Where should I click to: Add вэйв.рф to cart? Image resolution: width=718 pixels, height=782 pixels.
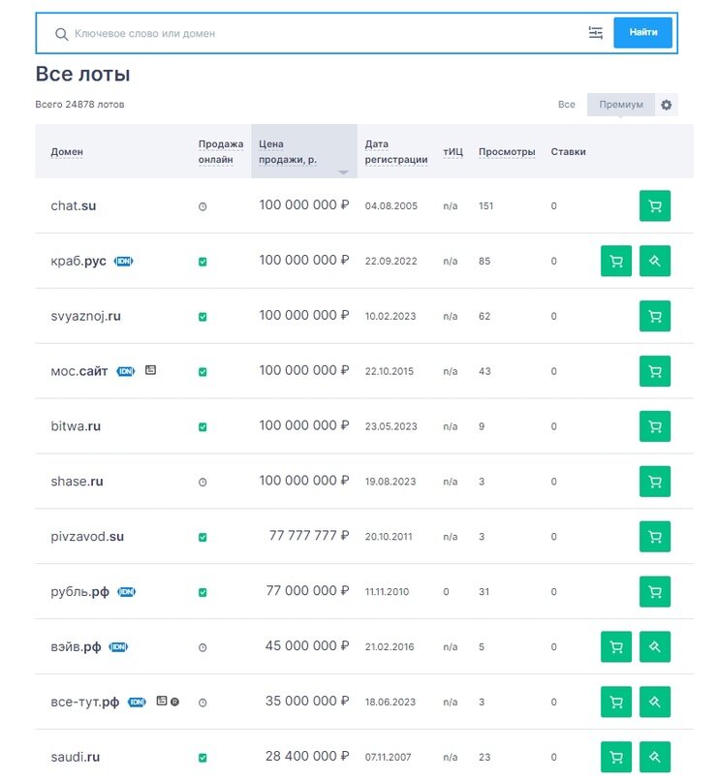click(616, 647)
